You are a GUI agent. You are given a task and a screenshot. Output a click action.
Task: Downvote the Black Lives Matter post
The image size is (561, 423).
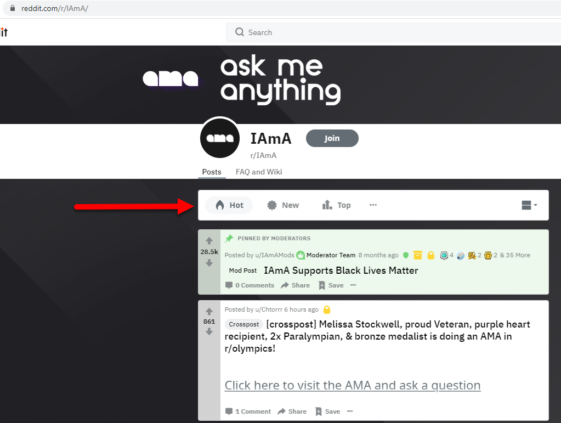[209, 263]
